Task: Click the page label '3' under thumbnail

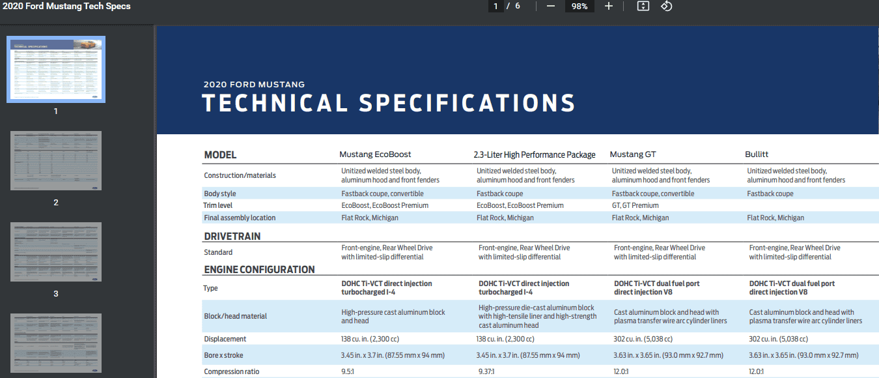Action: tap(56, 294)
